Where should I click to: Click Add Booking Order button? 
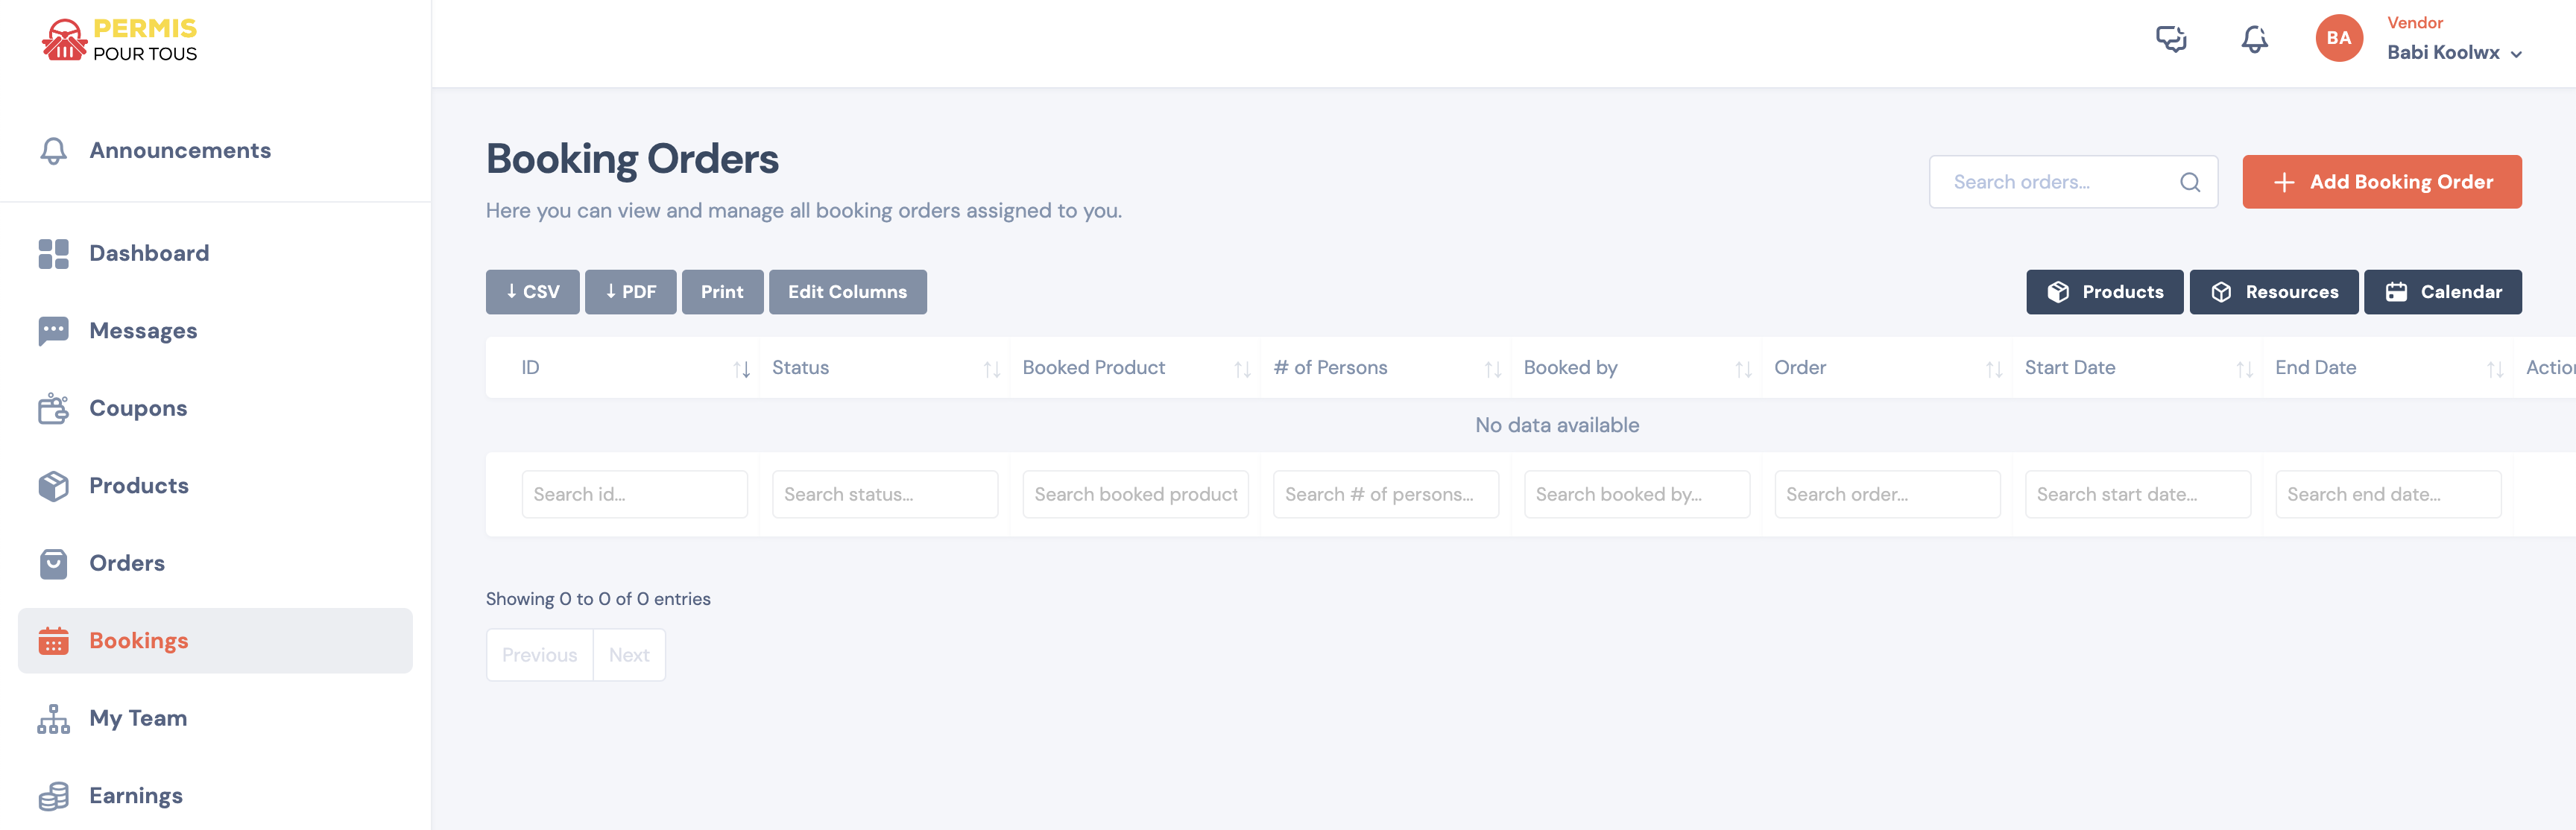pos(2381,182)
